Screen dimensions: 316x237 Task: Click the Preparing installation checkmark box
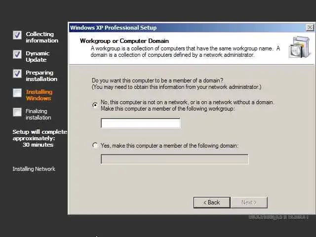click(17, 74)
